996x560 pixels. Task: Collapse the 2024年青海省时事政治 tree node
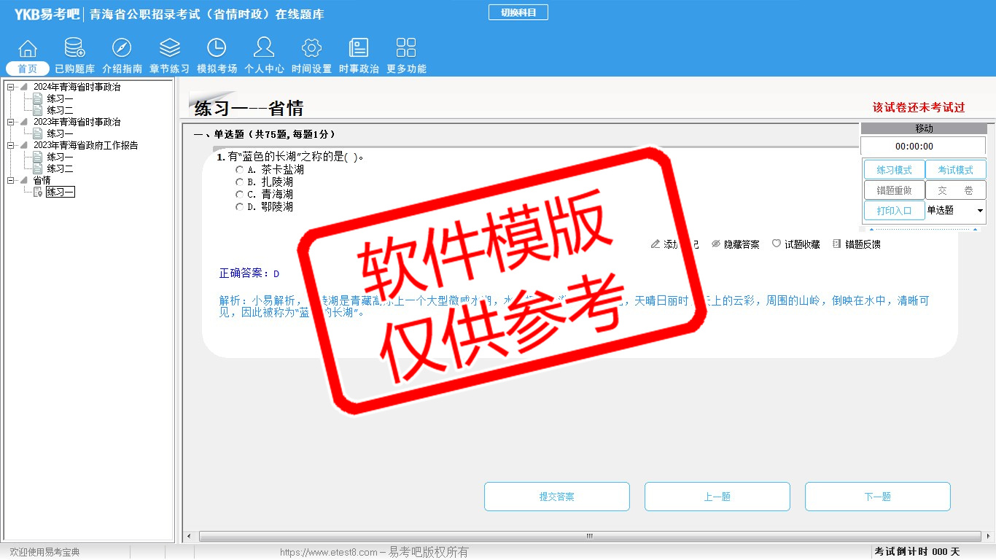click(x=11, y=87)
